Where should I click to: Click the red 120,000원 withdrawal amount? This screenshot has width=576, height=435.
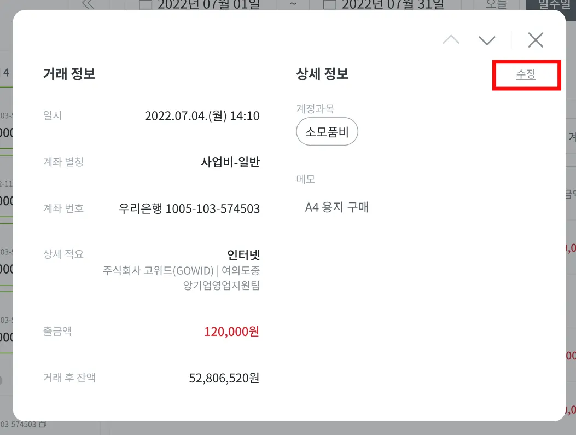231,332
